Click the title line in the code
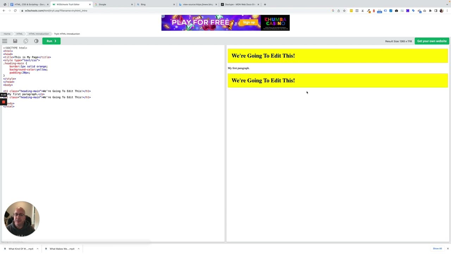451x254 pixels. point(27,57)
